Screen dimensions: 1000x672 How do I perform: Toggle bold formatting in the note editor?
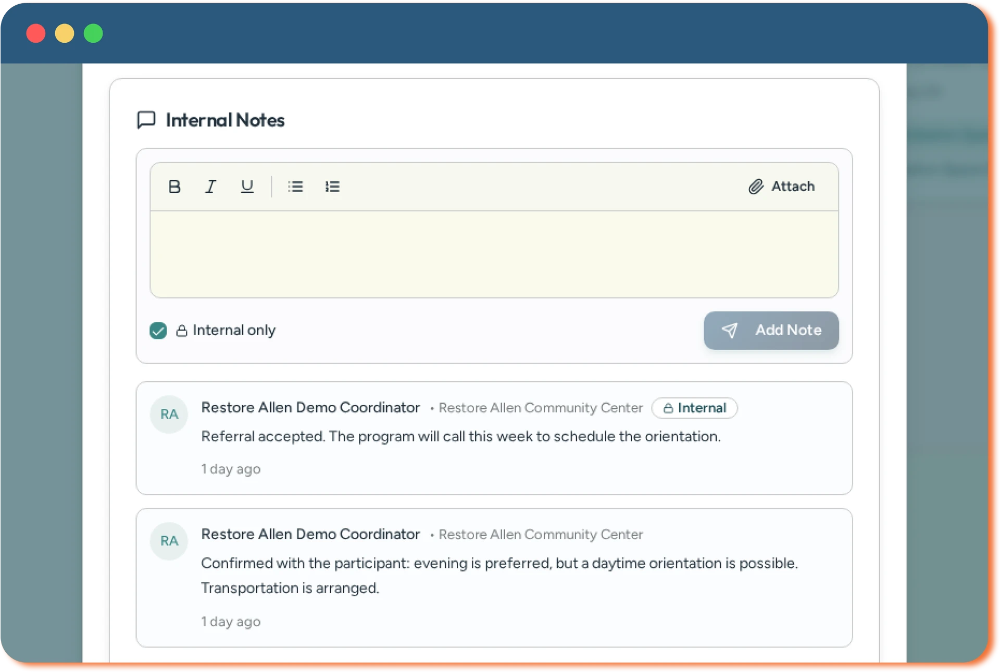pyautogui.click(x=174, y=186)
